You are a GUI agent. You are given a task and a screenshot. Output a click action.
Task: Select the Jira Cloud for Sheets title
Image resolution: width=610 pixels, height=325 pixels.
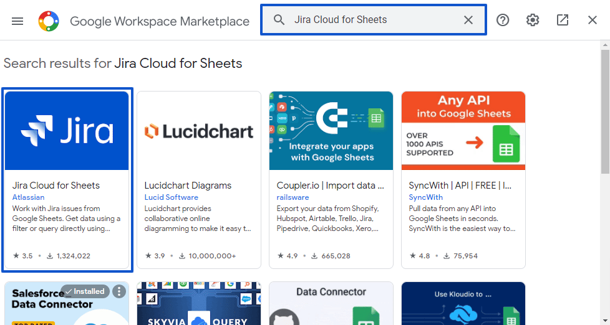pos(56,186)
